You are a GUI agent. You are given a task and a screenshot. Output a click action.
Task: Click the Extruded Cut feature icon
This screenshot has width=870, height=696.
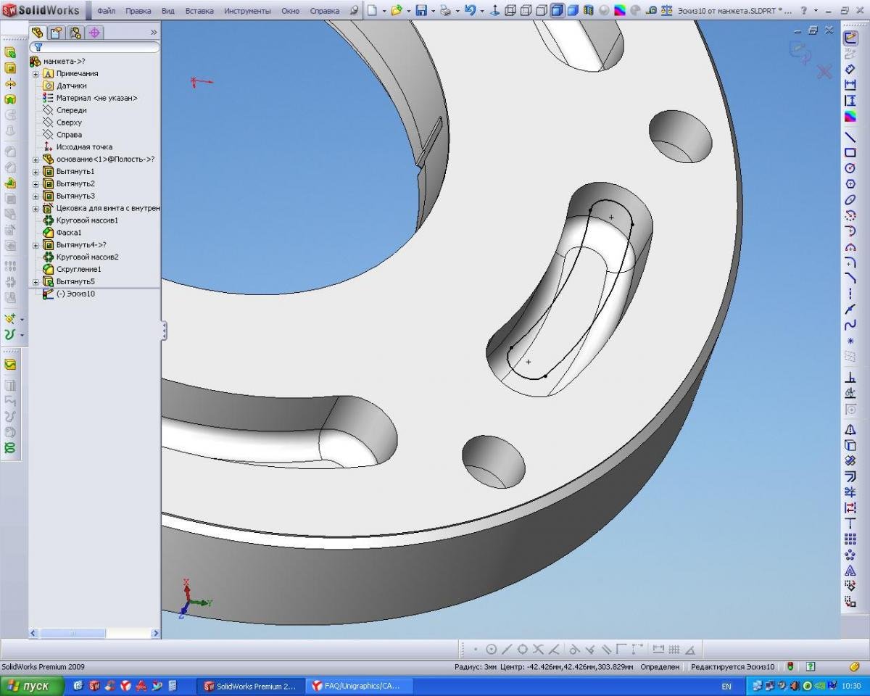point(10,68)
